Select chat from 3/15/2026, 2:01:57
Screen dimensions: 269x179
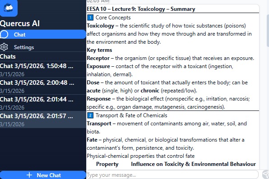point(43,119)
